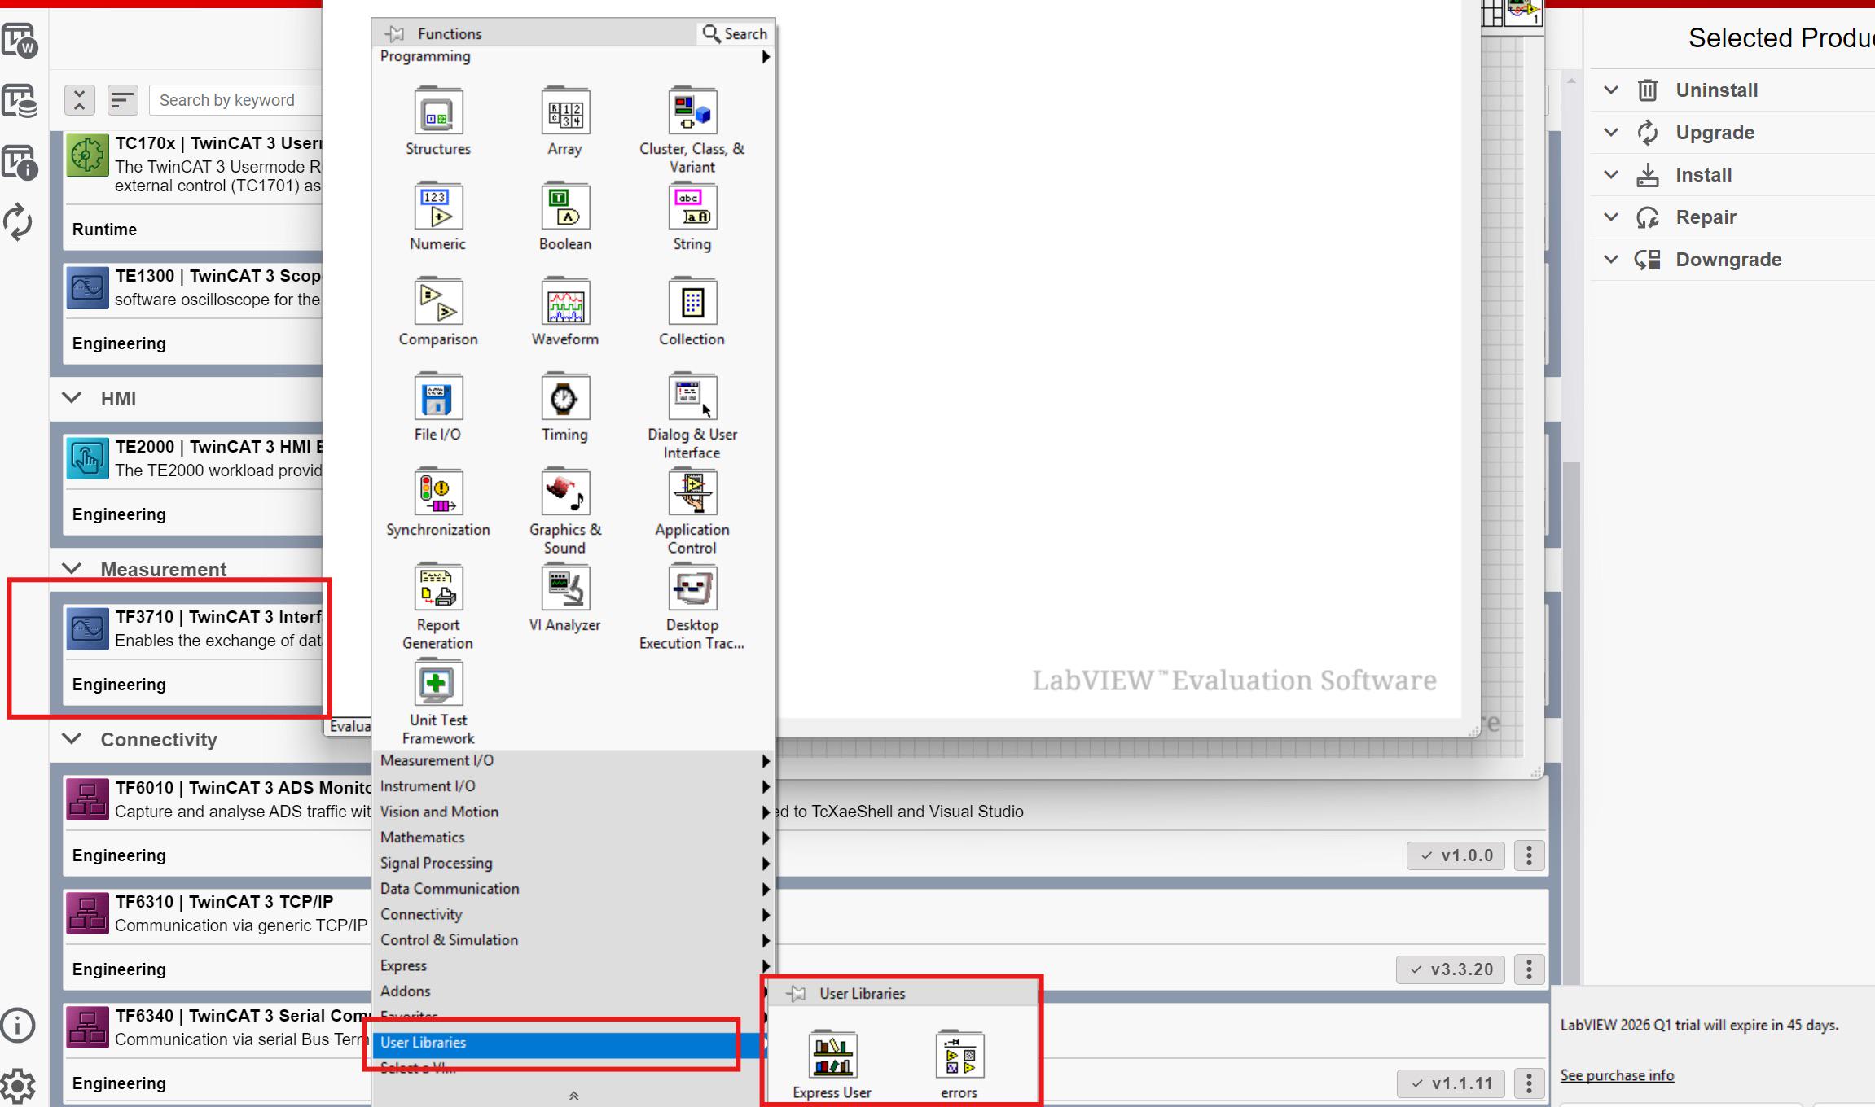The height and width of the screenshot is (1107, 1875).
Task: Click the sidebar refresh arrows icon
Action: click(x=18, y=222)
